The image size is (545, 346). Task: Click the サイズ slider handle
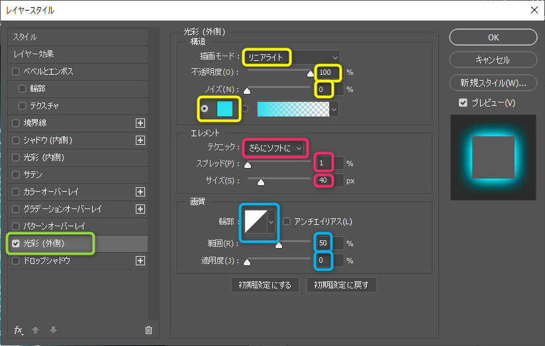[x=261, y=183]
